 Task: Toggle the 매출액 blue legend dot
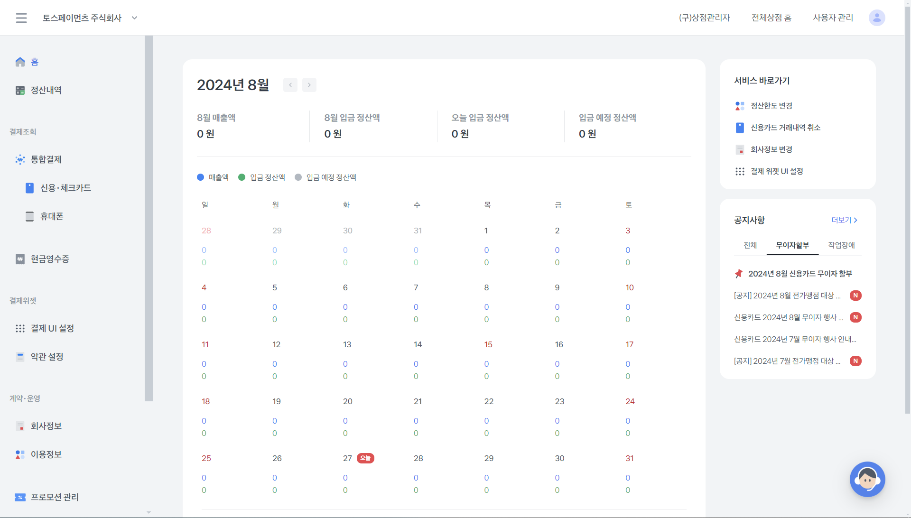pos(200,177)
